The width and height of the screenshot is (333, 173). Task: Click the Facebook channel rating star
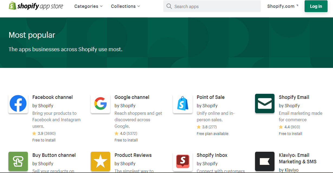tap(34, 133)
